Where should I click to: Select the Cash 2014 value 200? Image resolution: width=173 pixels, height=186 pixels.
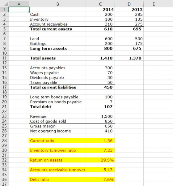point(100,15)
